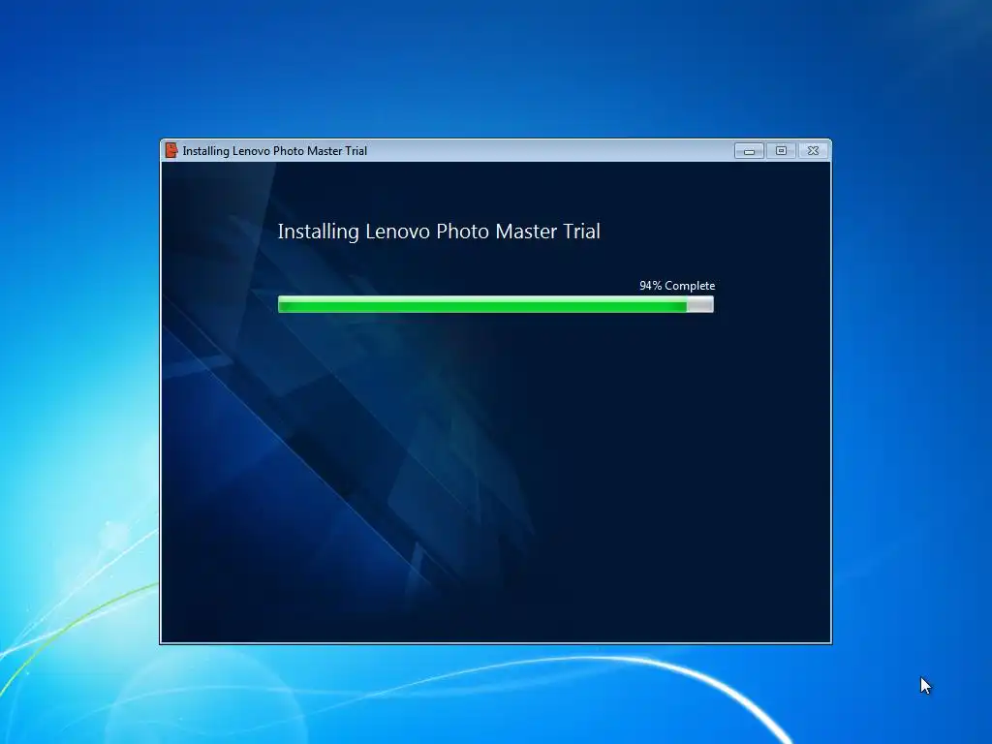This screenshot has height=744, width=992.
Task: Click the "94% Complete" status text
Action: [677, 286]
